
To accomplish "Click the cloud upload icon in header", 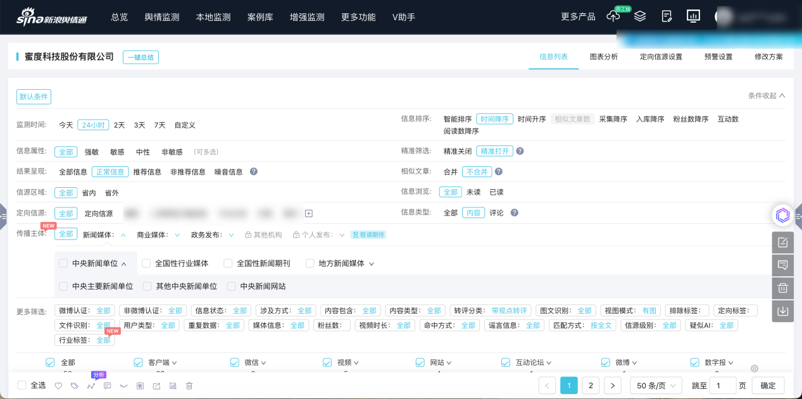I will tap(613, 17).
